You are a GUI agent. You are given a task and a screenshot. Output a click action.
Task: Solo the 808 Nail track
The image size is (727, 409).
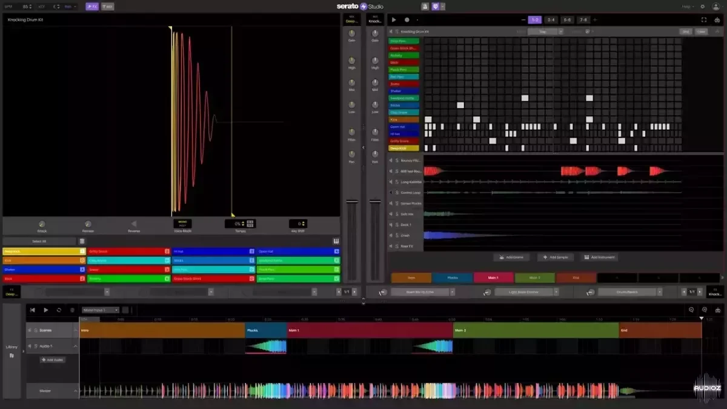click(x=397, y=171)
